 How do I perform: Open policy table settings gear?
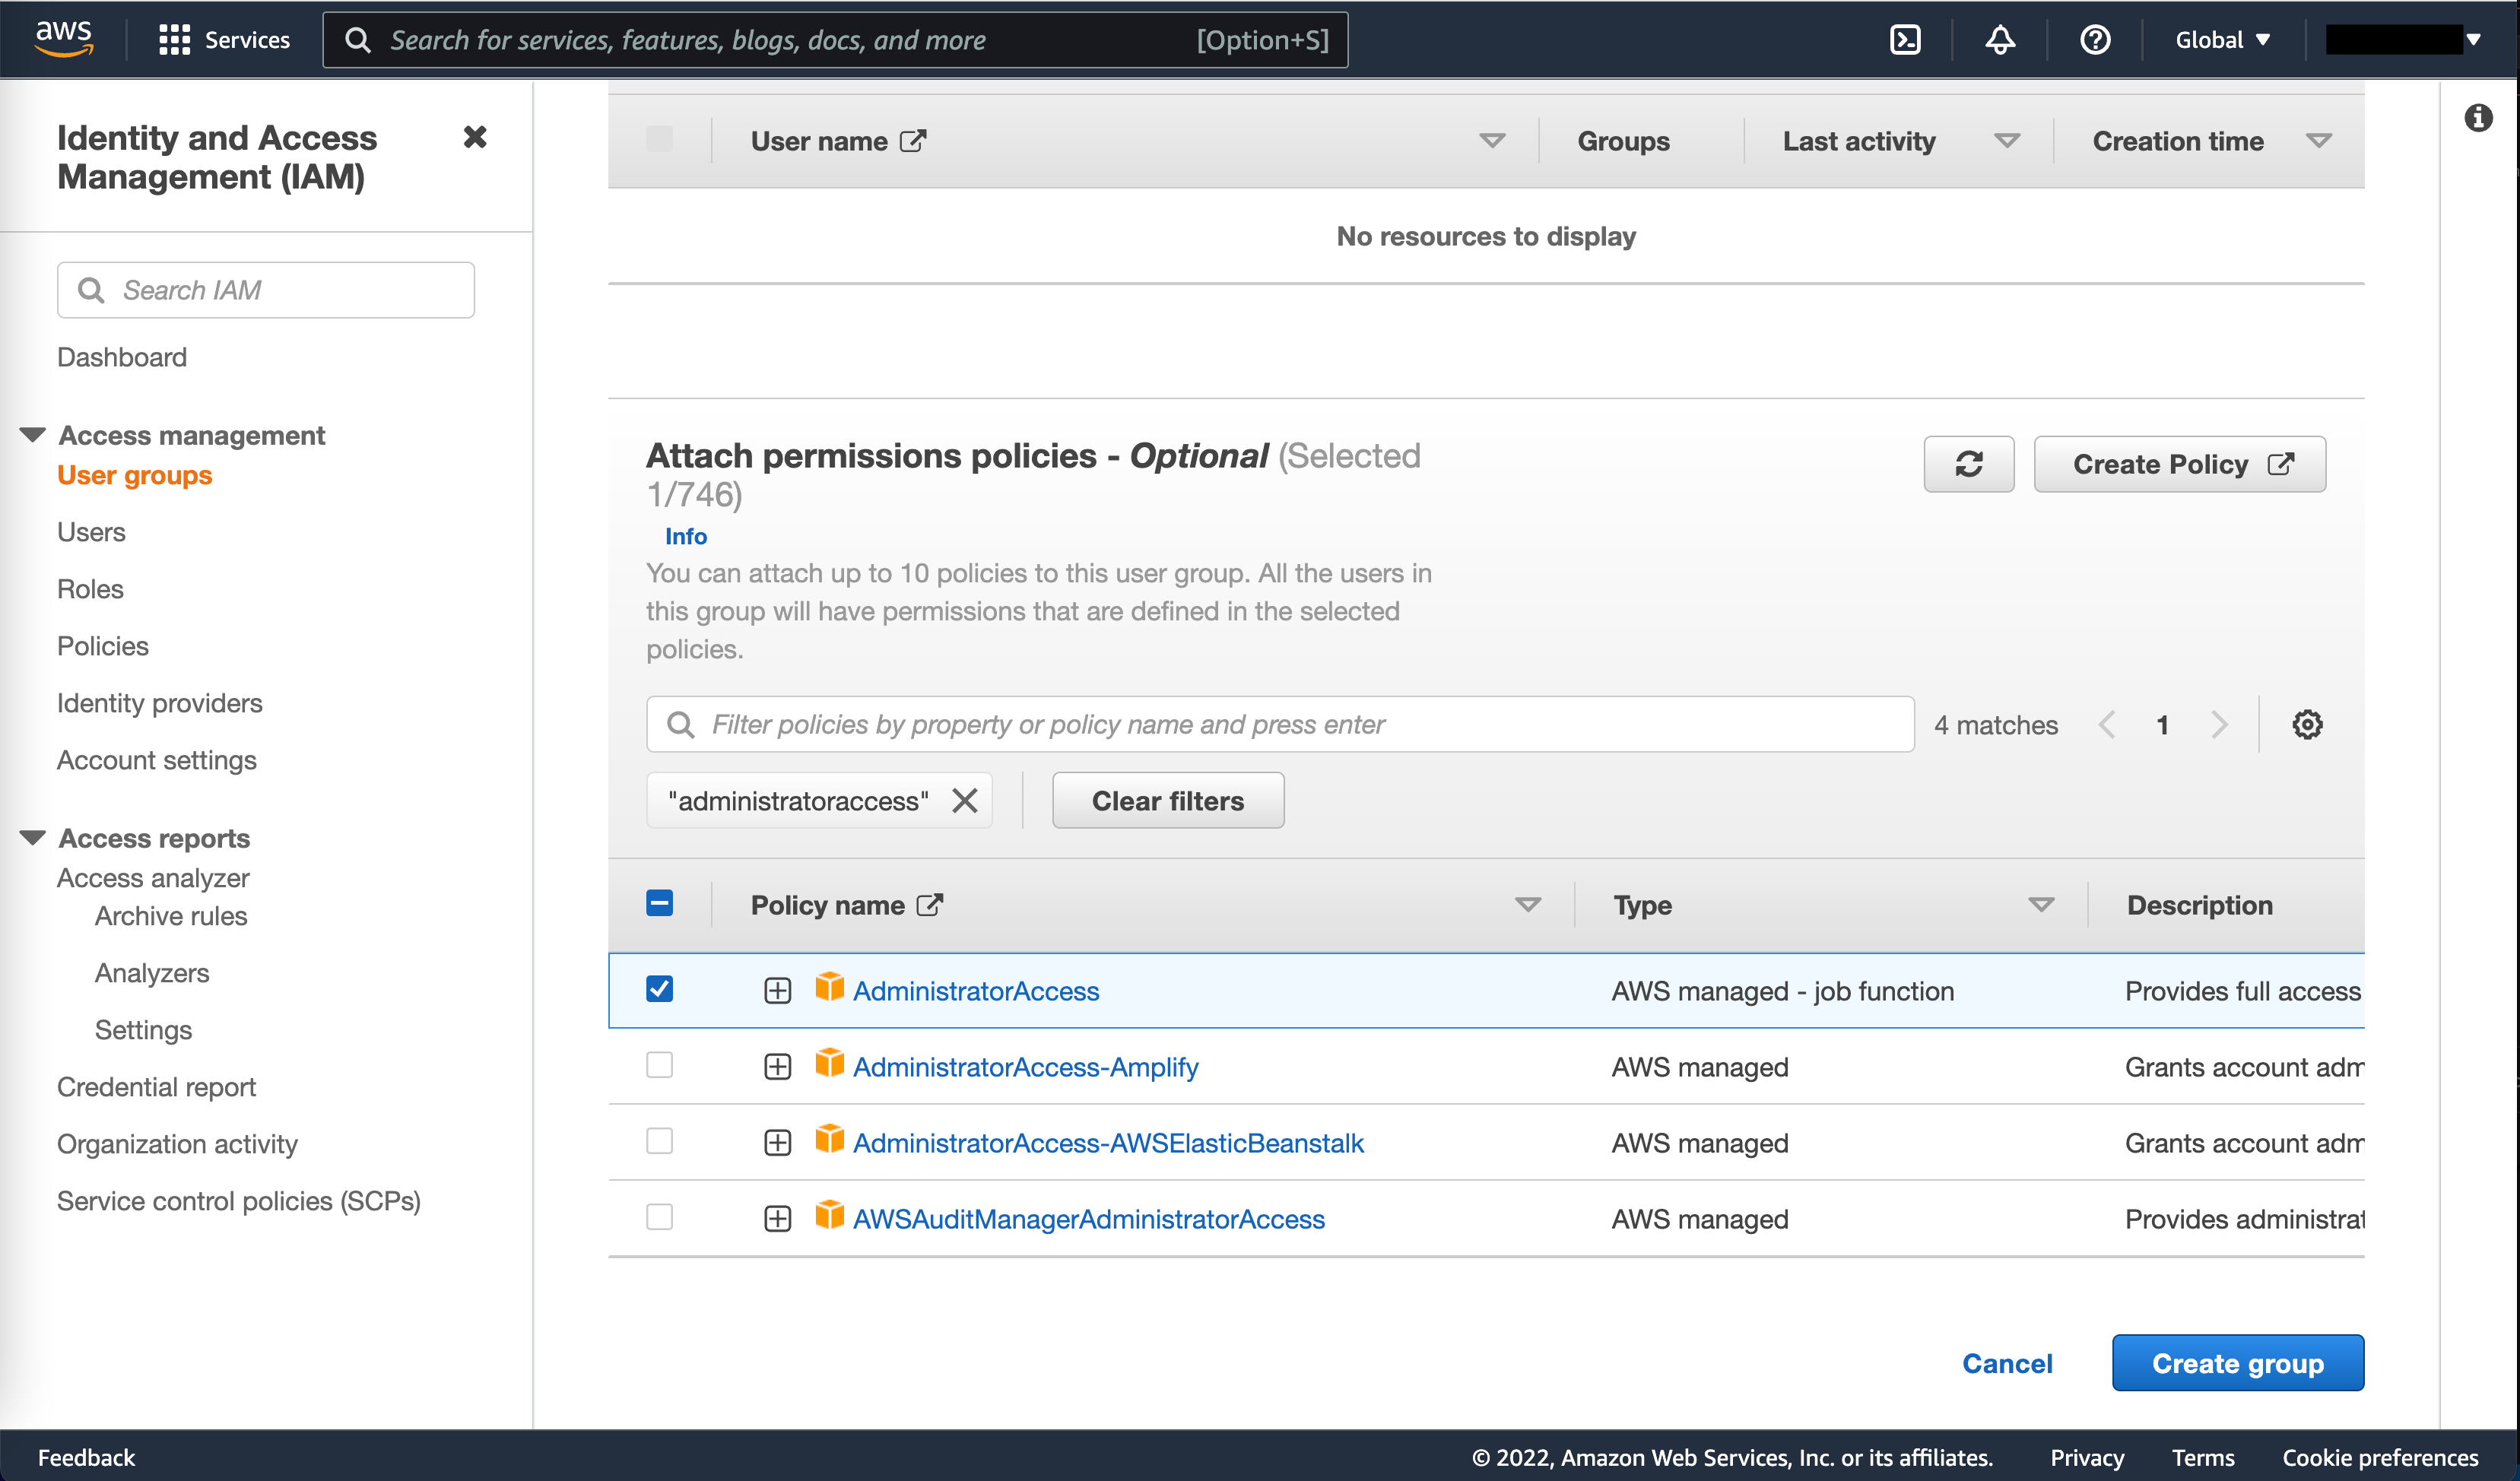tap(2307, 724)
